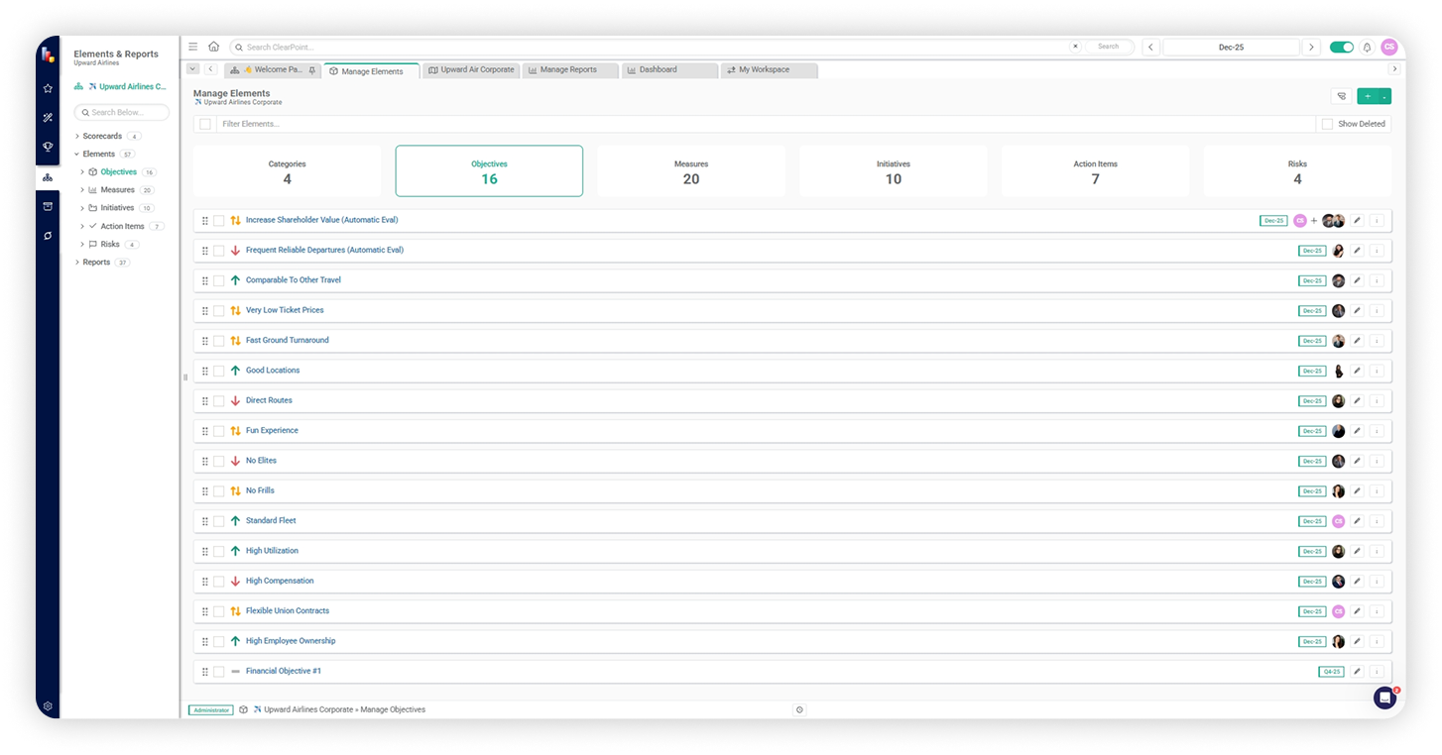Open the Home icon in the top bar
The width and height of the screenshot is (1442, 755).
pyautogui.click(x=213, y=47)
